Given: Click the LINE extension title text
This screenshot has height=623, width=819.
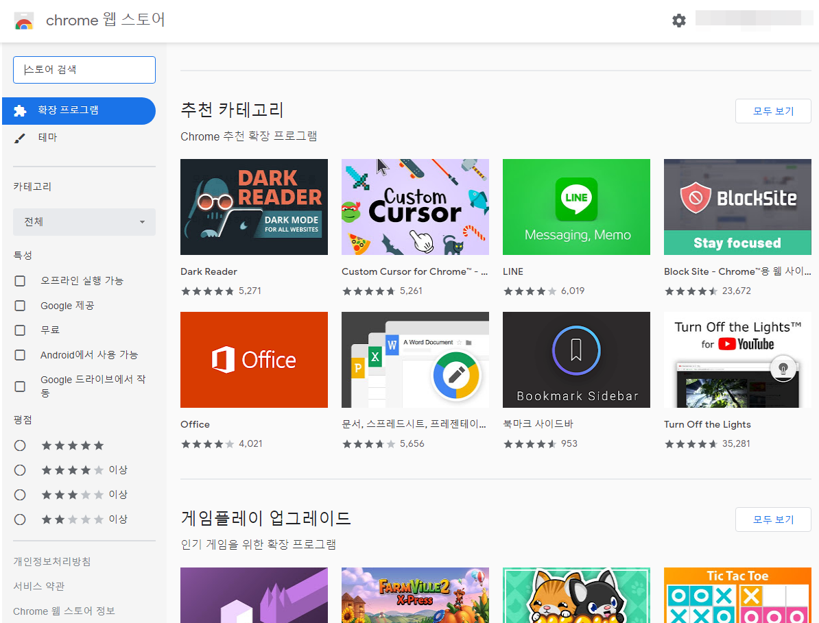Looking at the screenshot, I should [513, 271].
